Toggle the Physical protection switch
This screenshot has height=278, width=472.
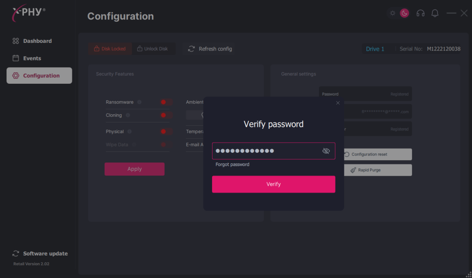[x=165, y=132]
